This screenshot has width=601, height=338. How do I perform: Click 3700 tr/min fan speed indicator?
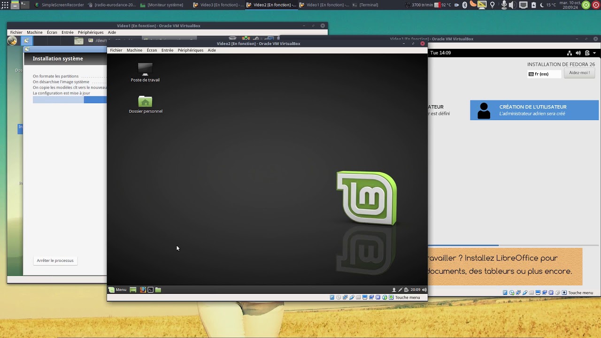tap(420, 5)
